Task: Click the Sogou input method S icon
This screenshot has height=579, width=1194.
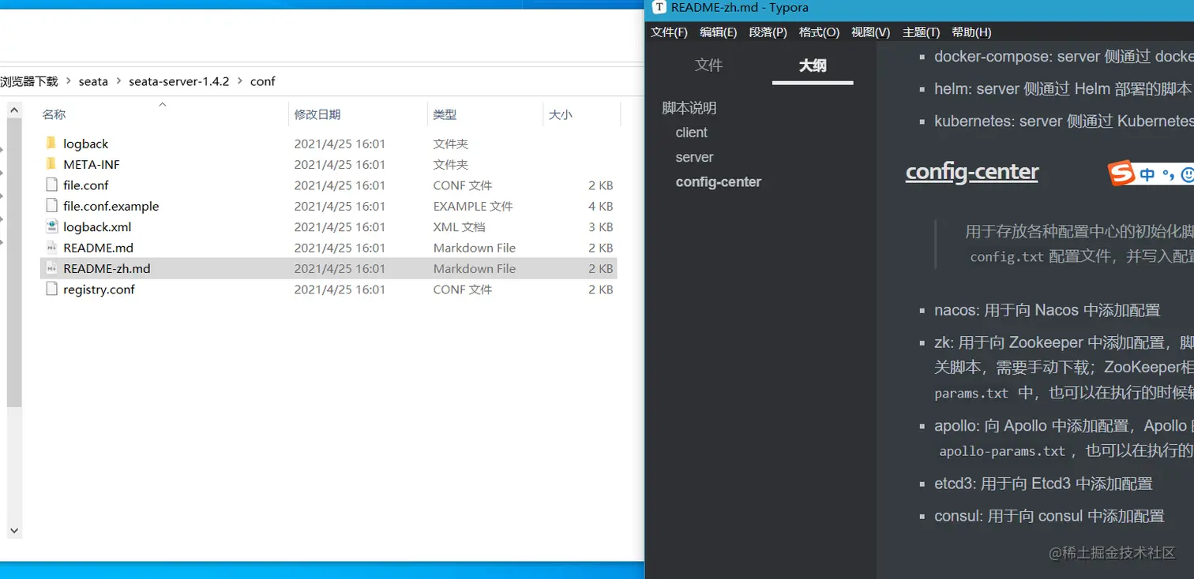Action: [1121, 174]
